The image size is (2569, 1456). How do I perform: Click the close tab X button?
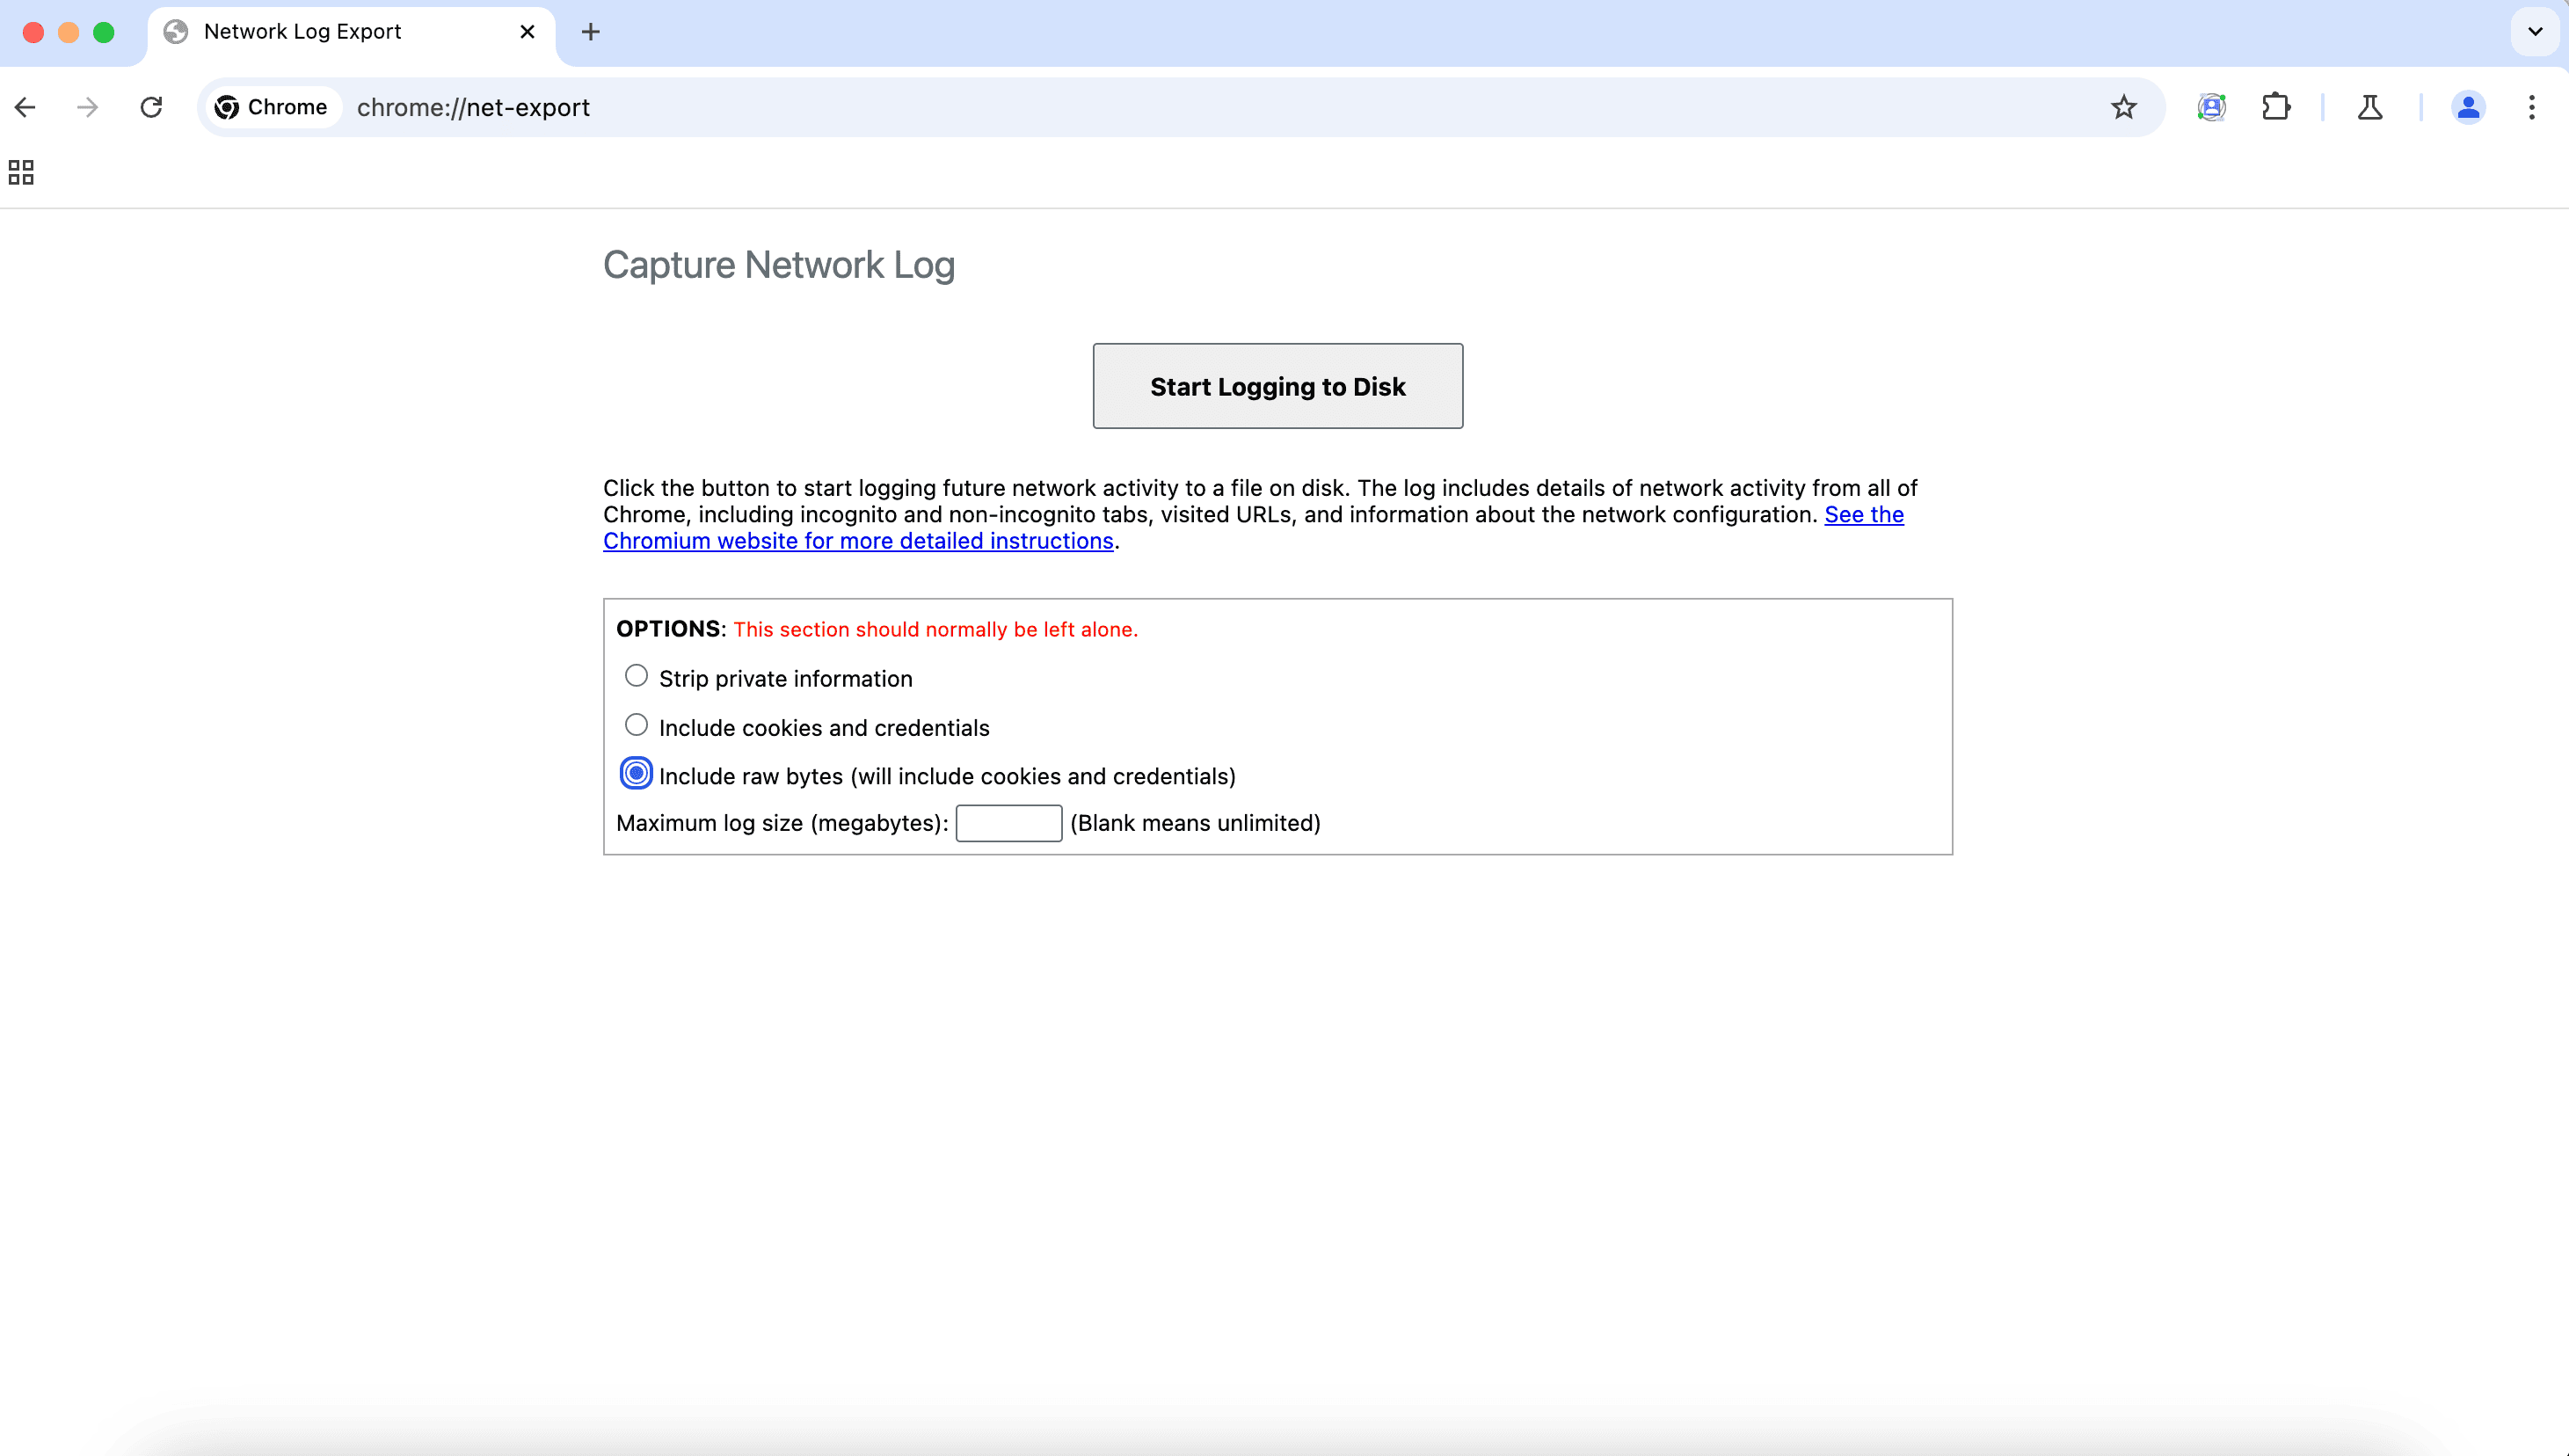pyautogui.click(x=526, y=32)
